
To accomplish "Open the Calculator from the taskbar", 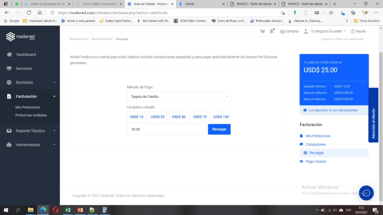I will (104, 210).
